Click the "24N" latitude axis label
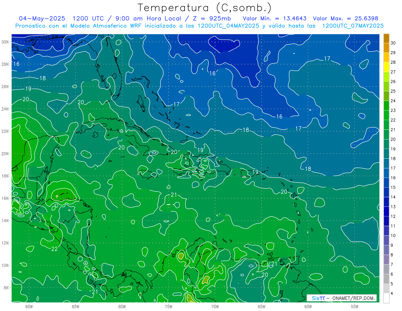This screenshot has width=402, height=311. pyautogui.click(x=5, y=109)
